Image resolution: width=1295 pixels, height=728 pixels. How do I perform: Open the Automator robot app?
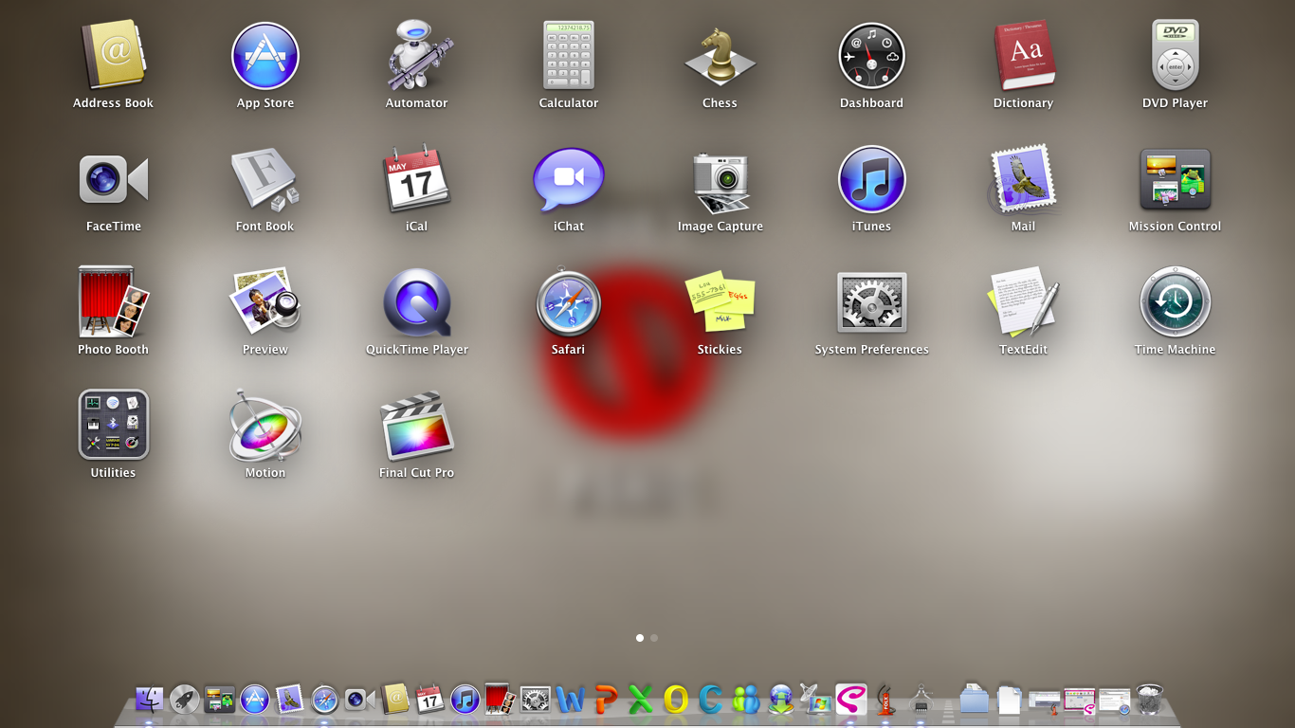(x=417, y=57)
